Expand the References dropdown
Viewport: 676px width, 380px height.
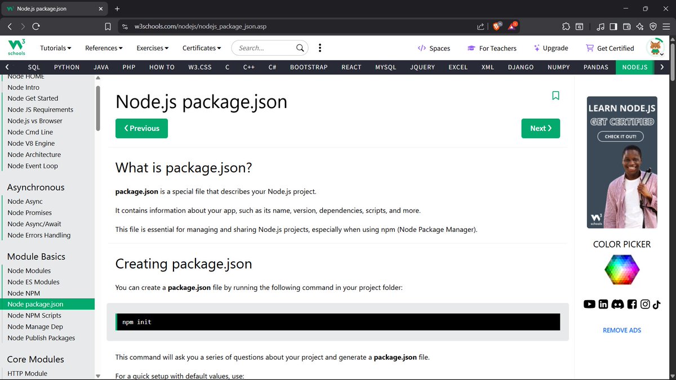coord(104,48)
